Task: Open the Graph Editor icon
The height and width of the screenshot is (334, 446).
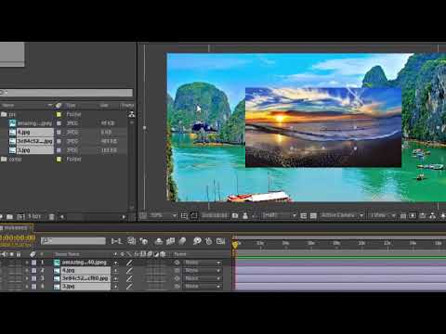Action: tap(220, 241)
